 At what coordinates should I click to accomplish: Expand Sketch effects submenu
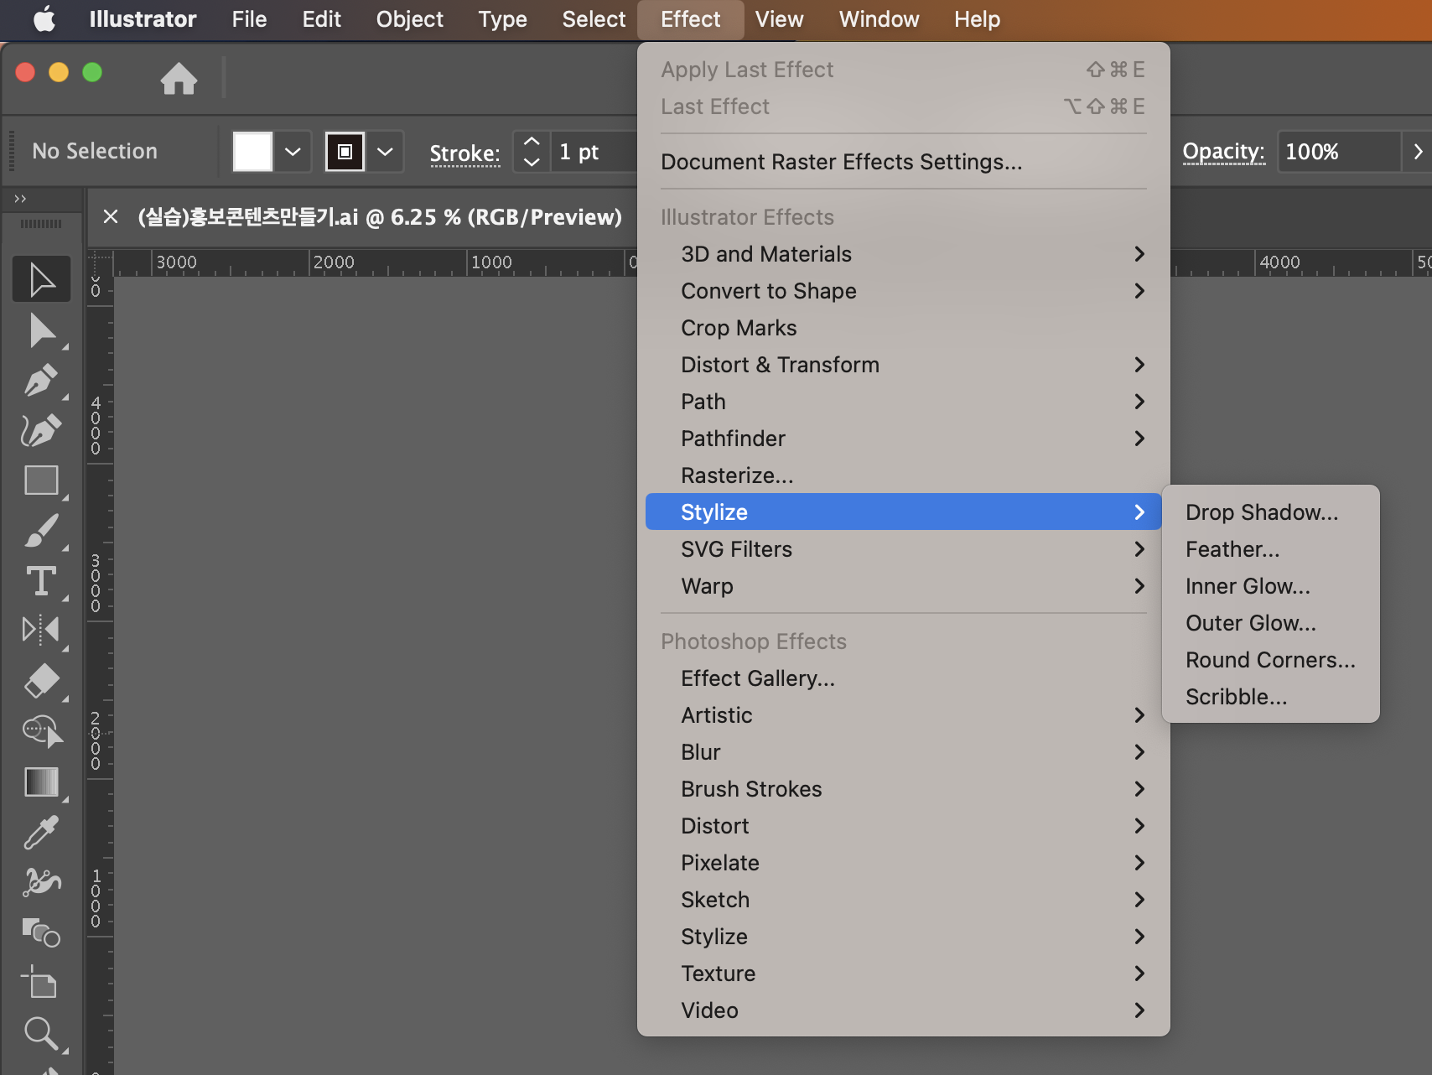point(903,900)
